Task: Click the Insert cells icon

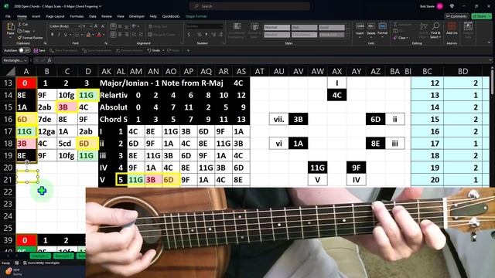Action: coord(360,26)
